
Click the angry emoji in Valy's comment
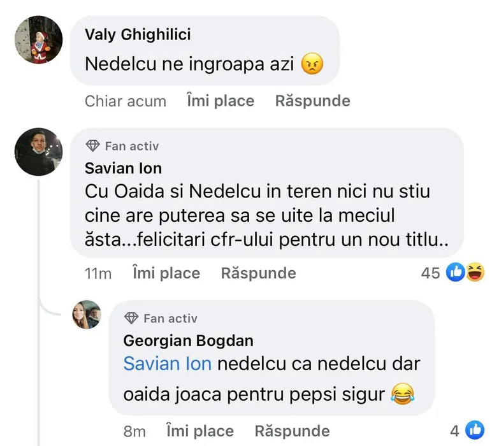(312, 64)
